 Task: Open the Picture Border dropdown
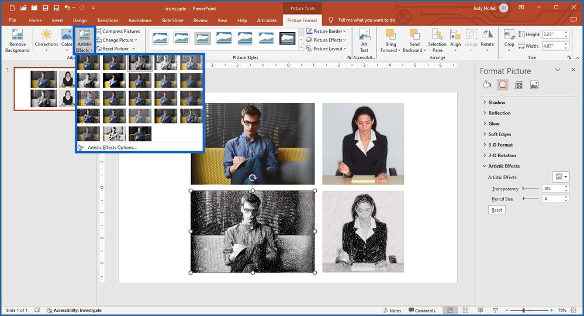(x=328, y=32)
